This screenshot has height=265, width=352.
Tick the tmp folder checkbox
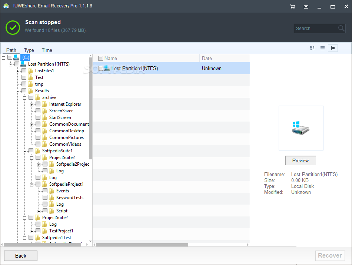(x=24, y=84)
